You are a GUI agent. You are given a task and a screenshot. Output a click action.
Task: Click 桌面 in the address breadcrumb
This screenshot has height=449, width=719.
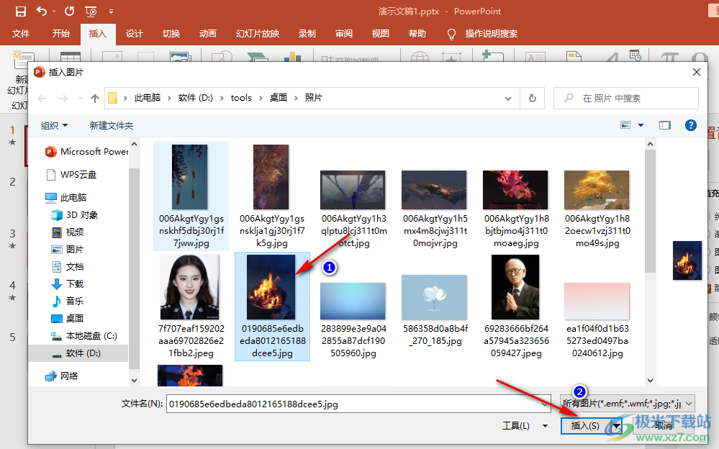(x=279, y=98)
